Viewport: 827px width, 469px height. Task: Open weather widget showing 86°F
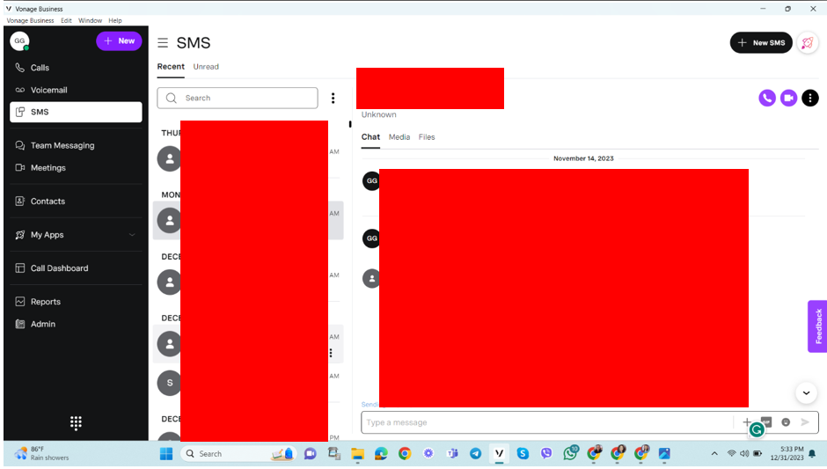point(42,453)
